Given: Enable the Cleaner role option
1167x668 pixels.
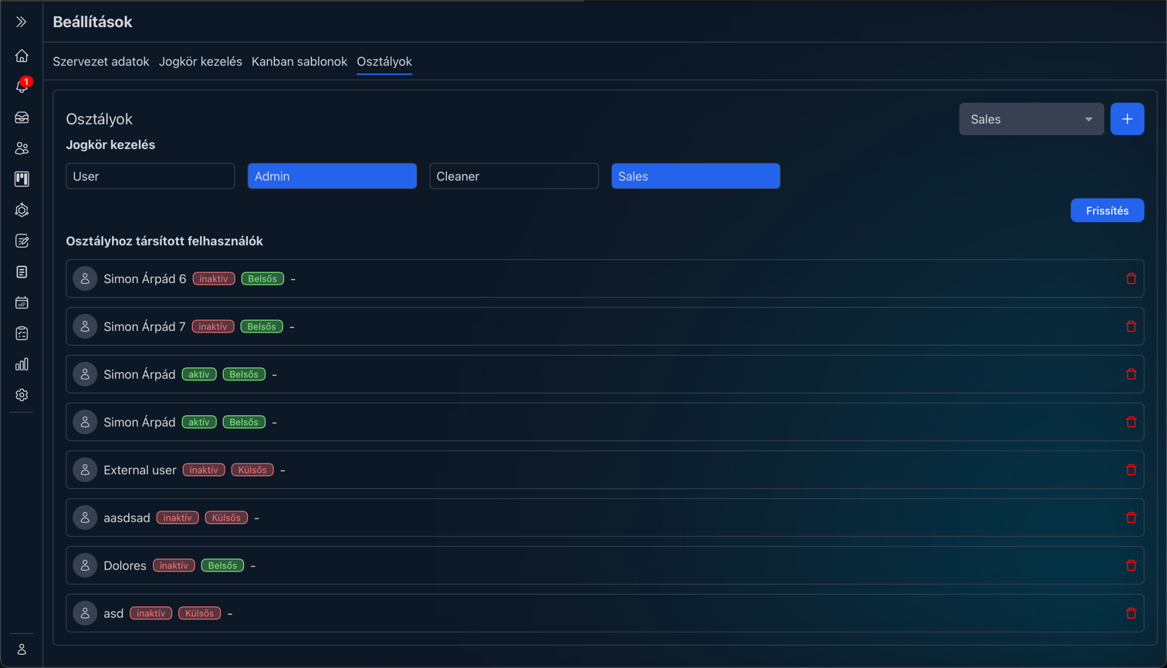Looking at the screenshot, I should pyautogui.click(x=514, y=176).
